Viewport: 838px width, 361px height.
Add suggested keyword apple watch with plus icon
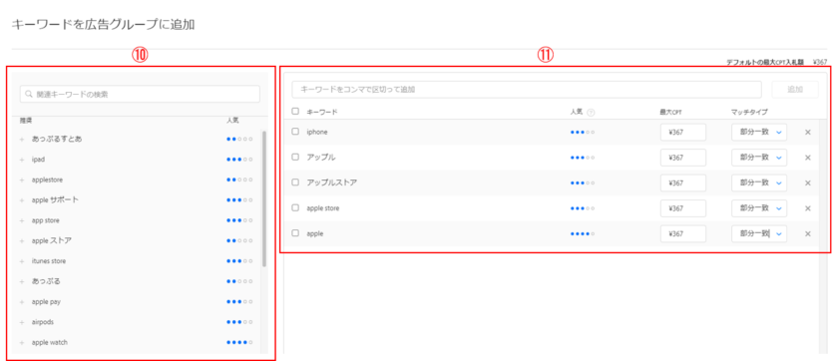[22, 343]
